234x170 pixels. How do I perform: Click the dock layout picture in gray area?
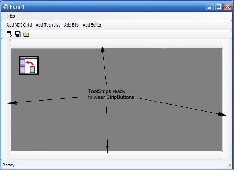click(29, 65)
